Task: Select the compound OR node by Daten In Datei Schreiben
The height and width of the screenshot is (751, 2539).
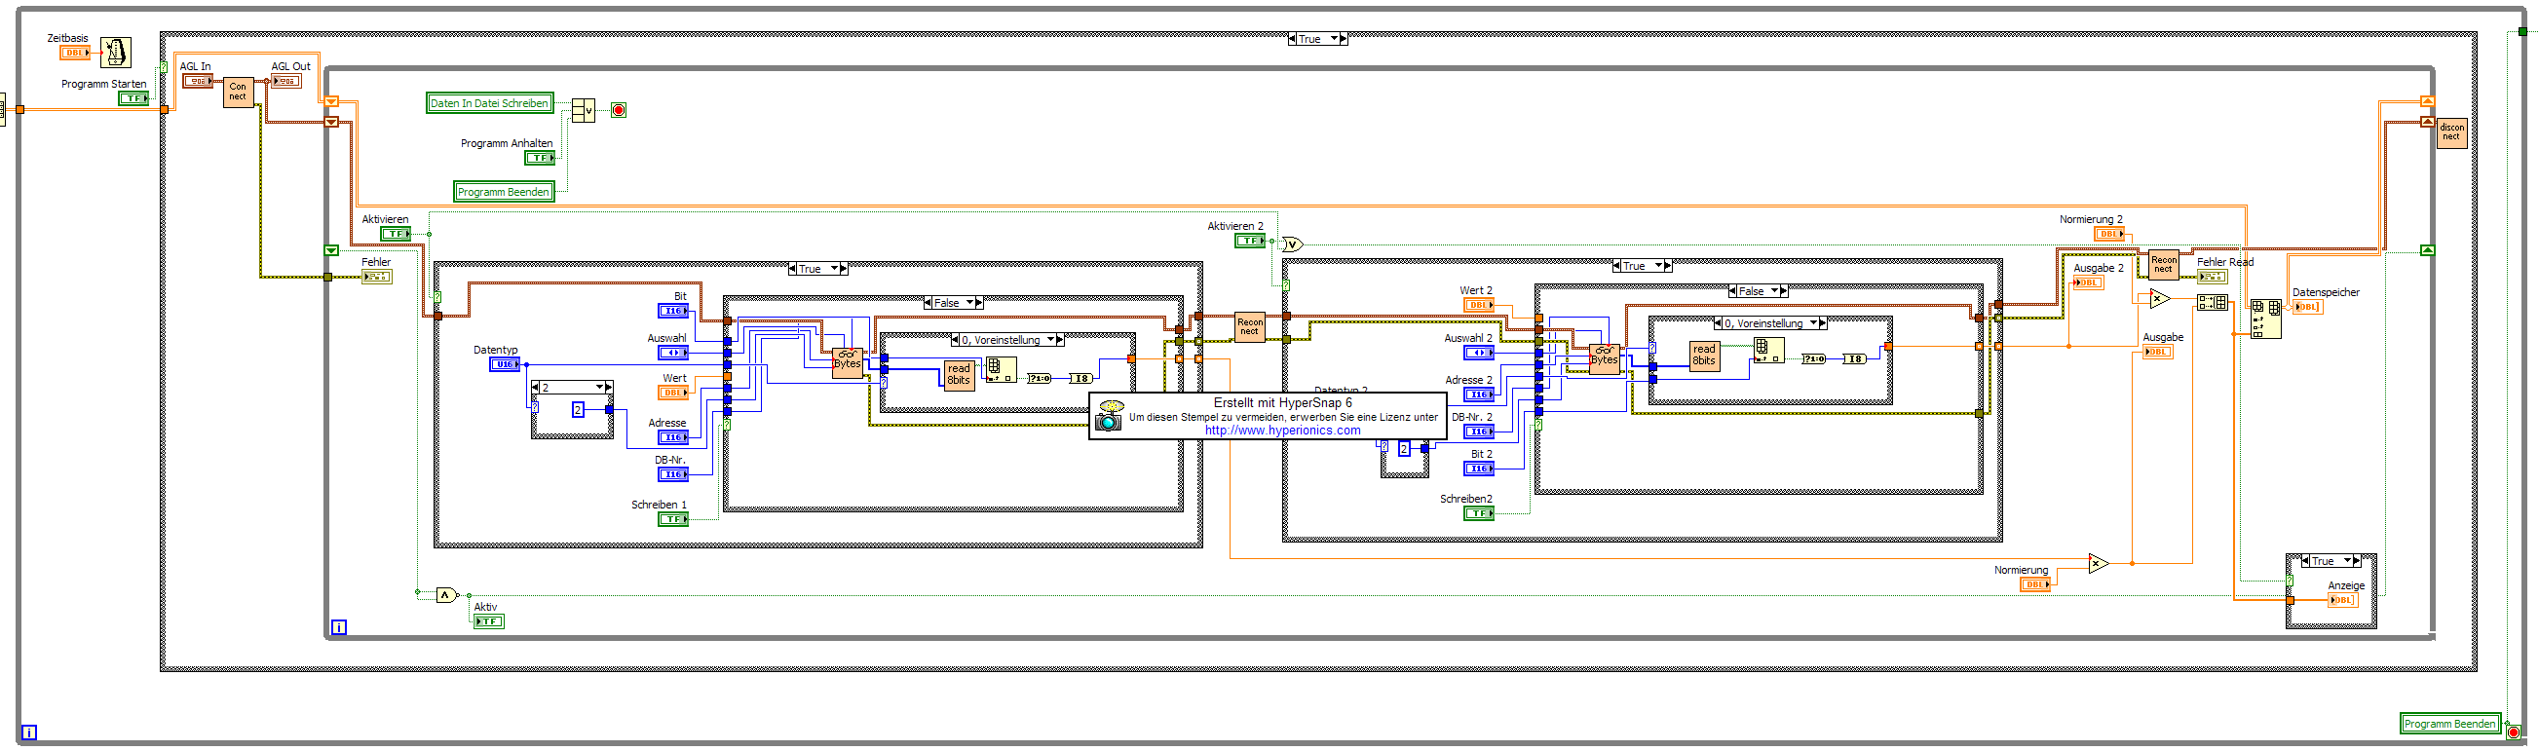Action: (584, 110)
